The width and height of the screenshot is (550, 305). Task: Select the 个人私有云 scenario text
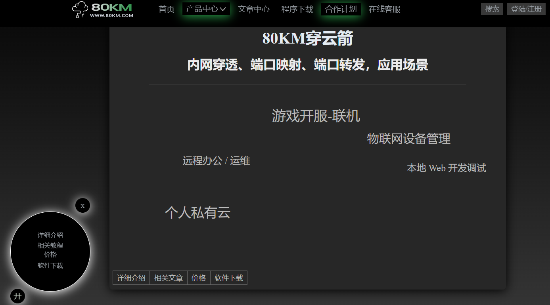tap(198, 213)
